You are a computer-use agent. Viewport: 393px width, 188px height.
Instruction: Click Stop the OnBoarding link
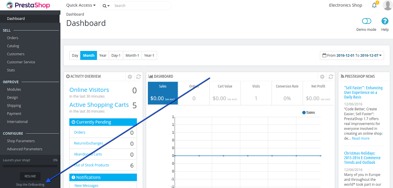[30, 185]
